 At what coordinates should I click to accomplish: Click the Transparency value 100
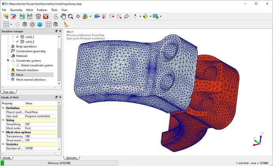41,136
